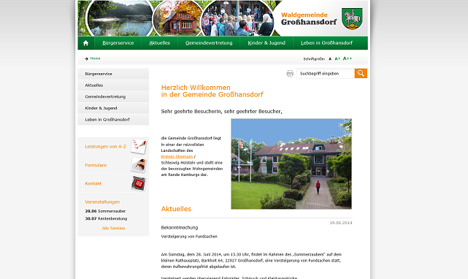Click the Formulare pen-and-paper icon
Viewport: 468px width, 279px height.
click(x=139, y=164)
